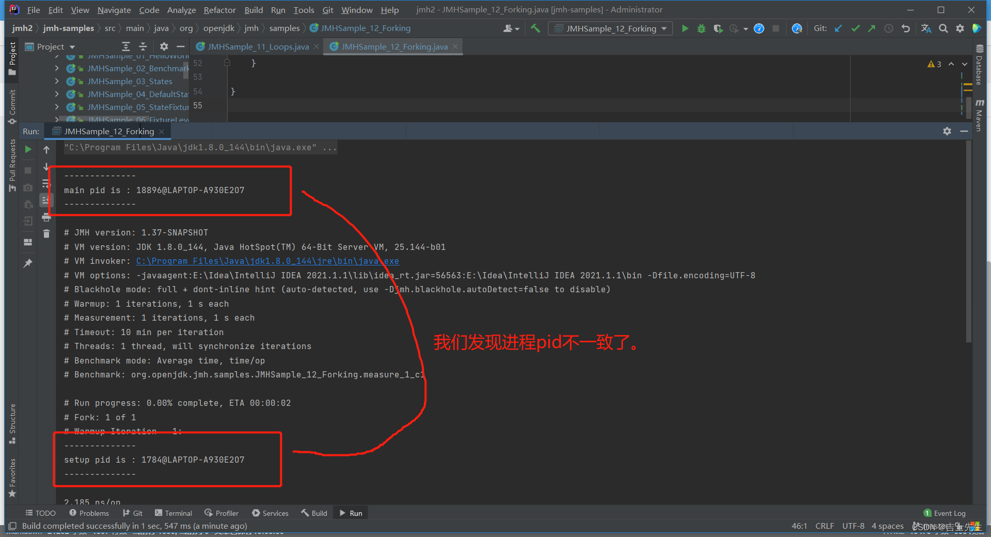
Task: Open the Services tool window
Action: (x=270, y=513)
